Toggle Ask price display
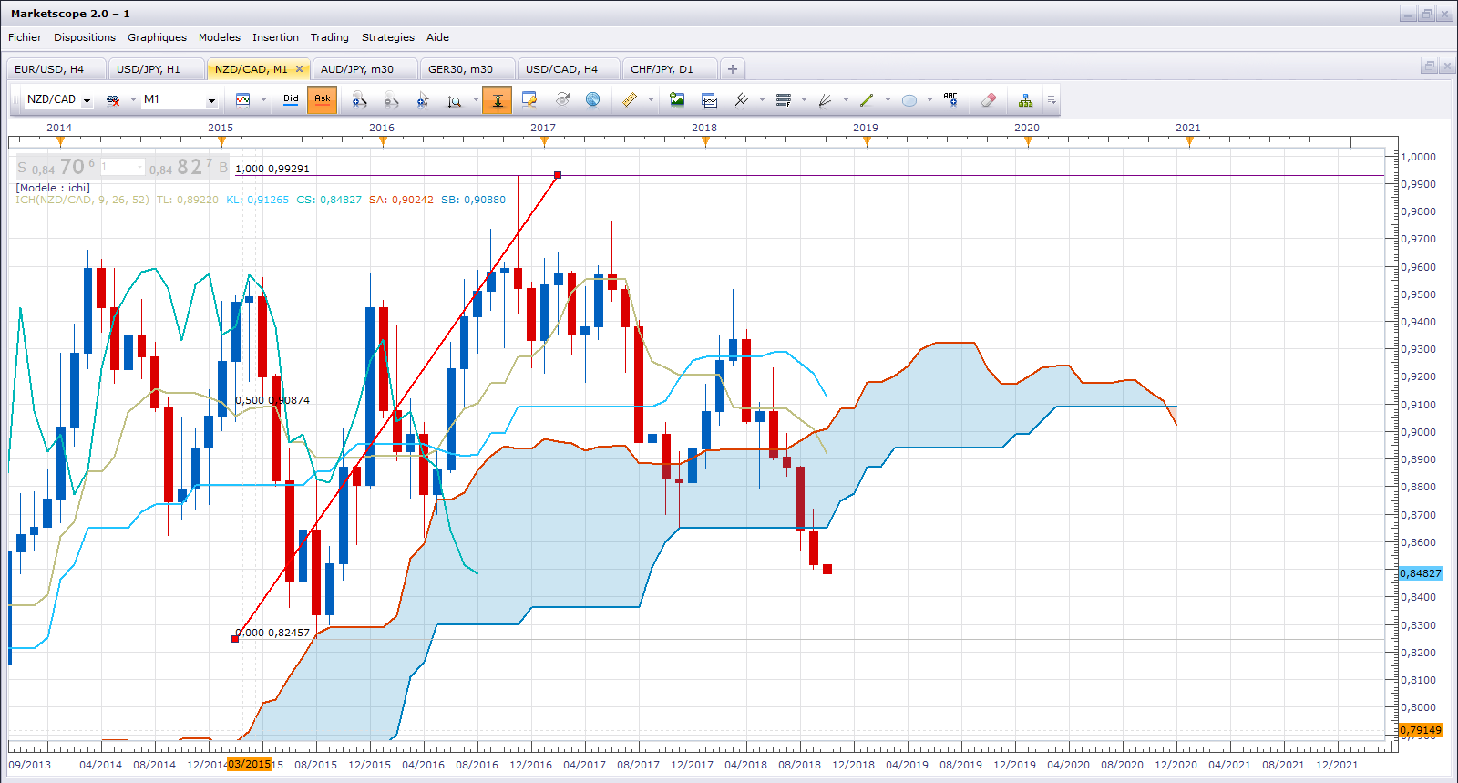 click(322, 99)
